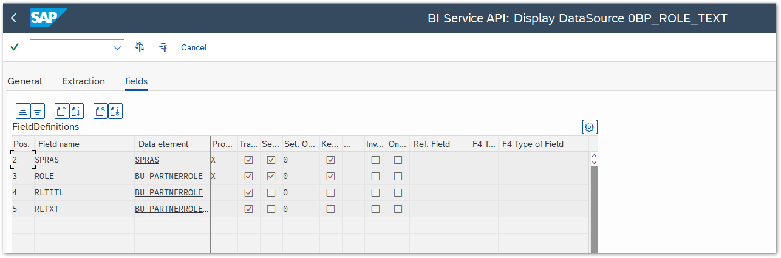Open the command field dropdown

click(117, 47)
